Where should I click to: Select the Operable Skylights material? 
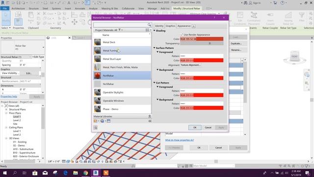click(122, 92)
